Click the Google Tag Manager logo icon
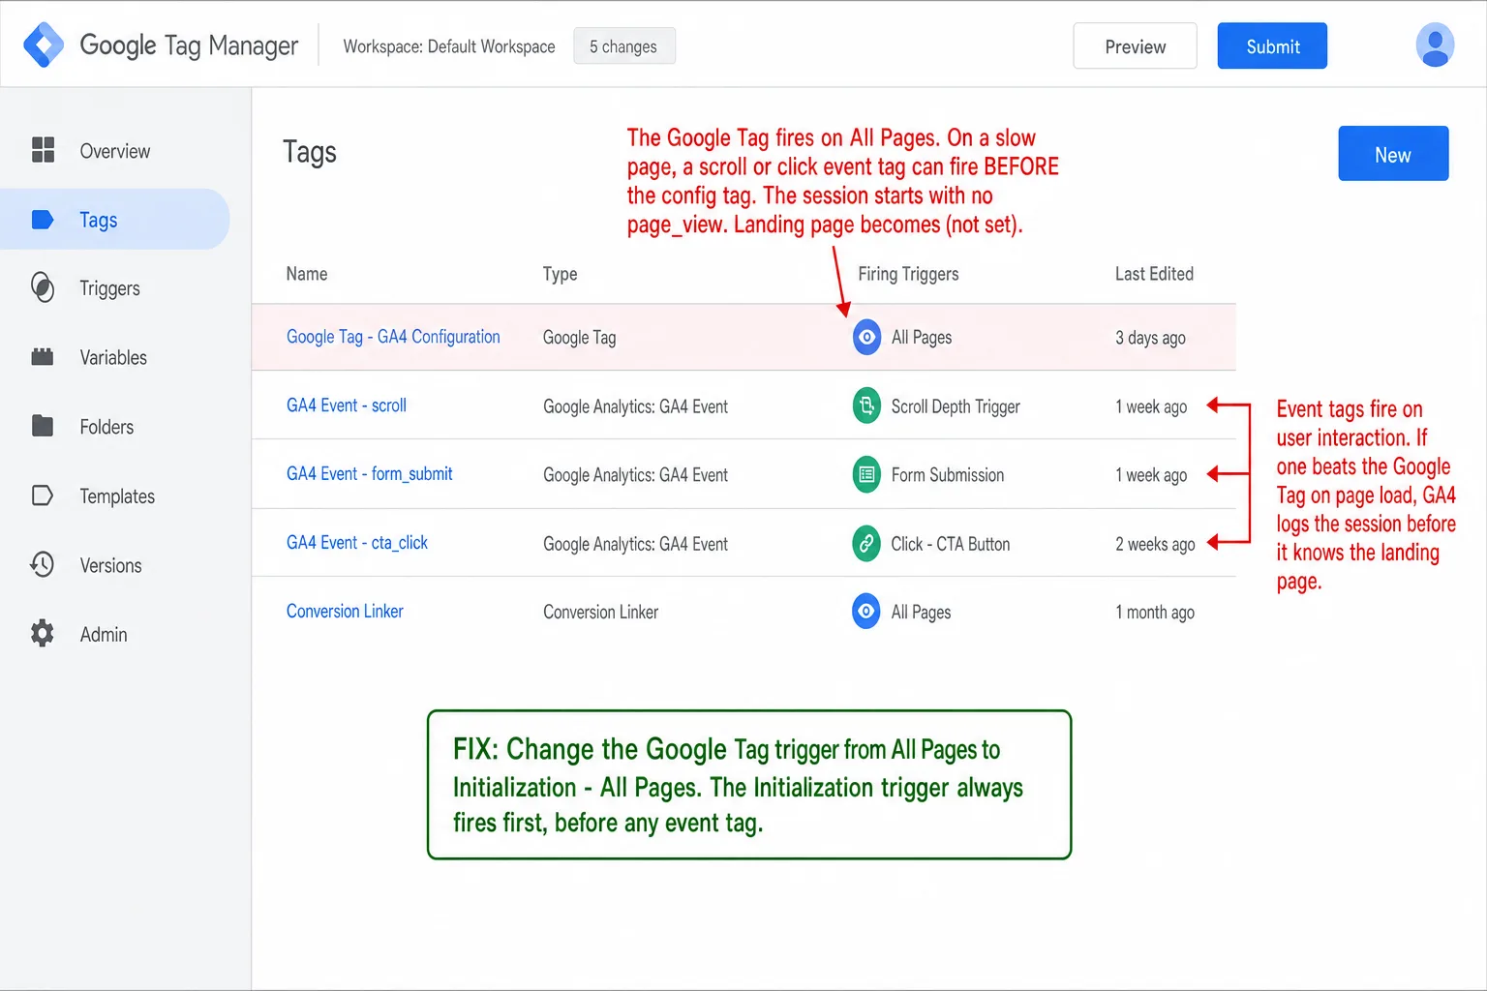Image resolution: width=1487 pixels, height=991 pixels. coord(44,45)
